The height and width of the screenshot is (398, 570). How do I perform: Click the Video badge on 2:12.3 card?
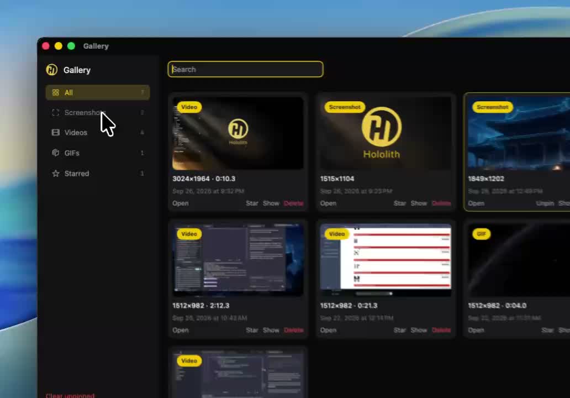(189, 234)
